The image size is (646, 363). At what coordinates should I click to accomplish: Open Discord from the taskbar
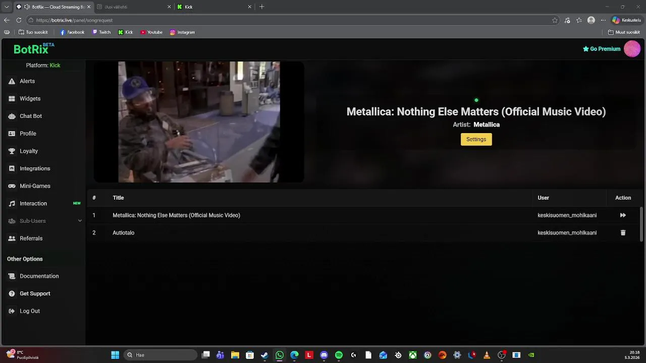coord(324,355)
